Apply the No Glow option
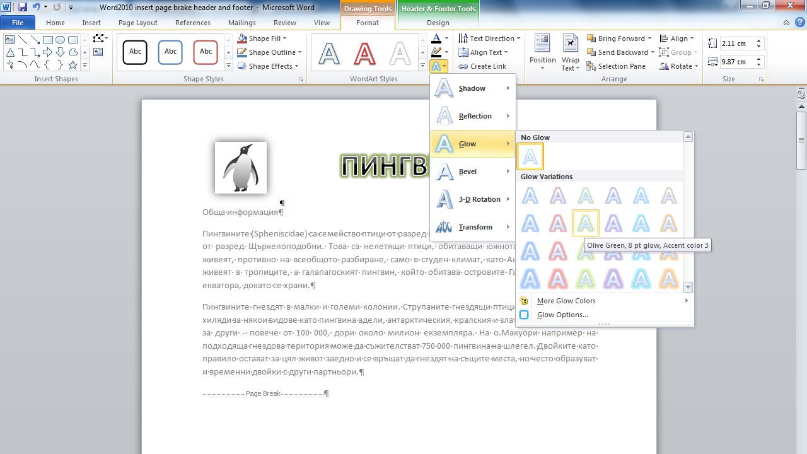Screen dimensions: 807x454 (x=530, y=156)
